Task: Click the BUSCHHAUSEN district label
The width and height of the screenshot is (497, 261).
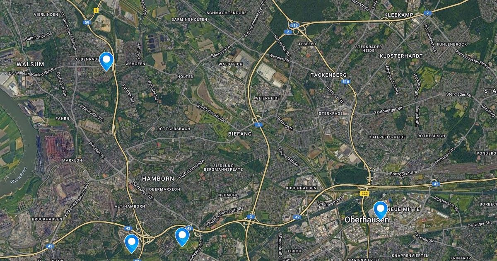Action: (301, 188)
